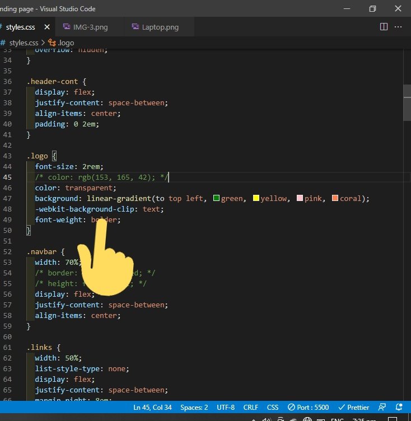Image resolution: width=411 pixels, height=421 pixels.
Task: Click line number 61 in the gutter
Action: [7, 348]
